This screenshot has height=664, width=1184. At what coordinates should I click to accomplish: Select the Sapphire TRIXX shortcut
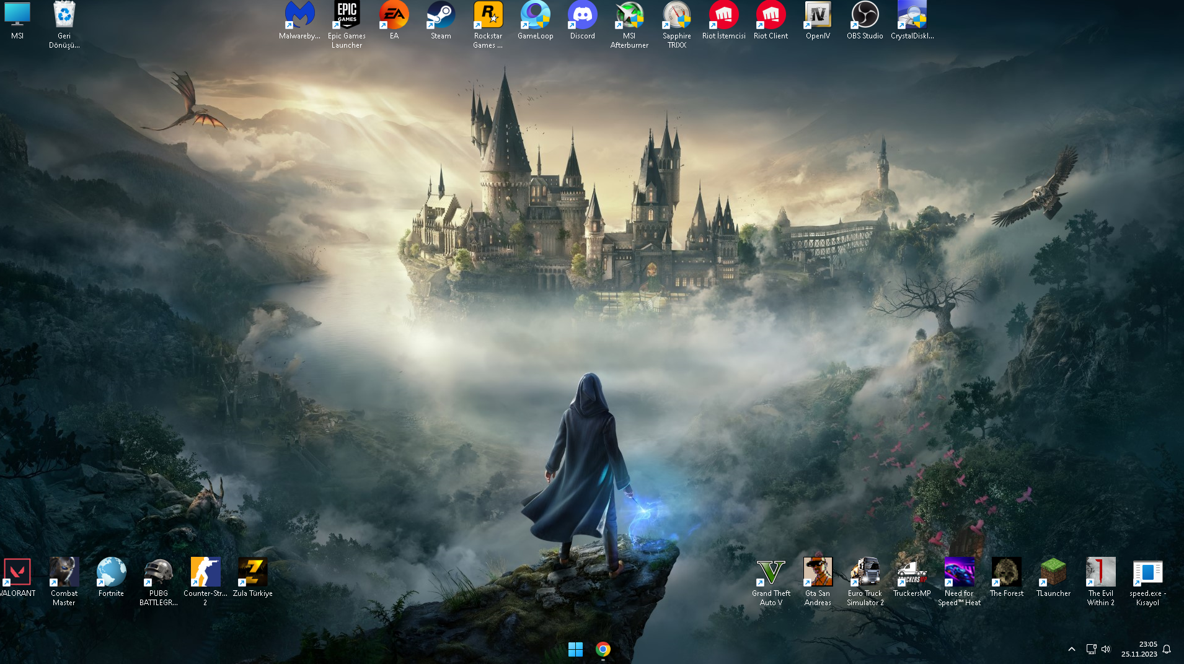(x=677, y=25)
